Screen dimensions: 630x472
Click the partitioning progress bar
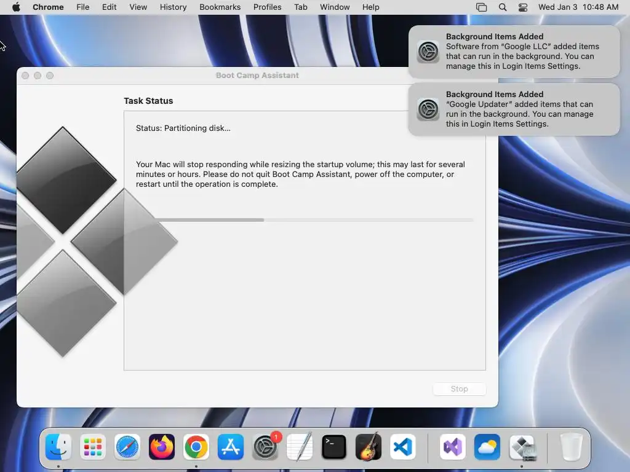tap(305, 220)
